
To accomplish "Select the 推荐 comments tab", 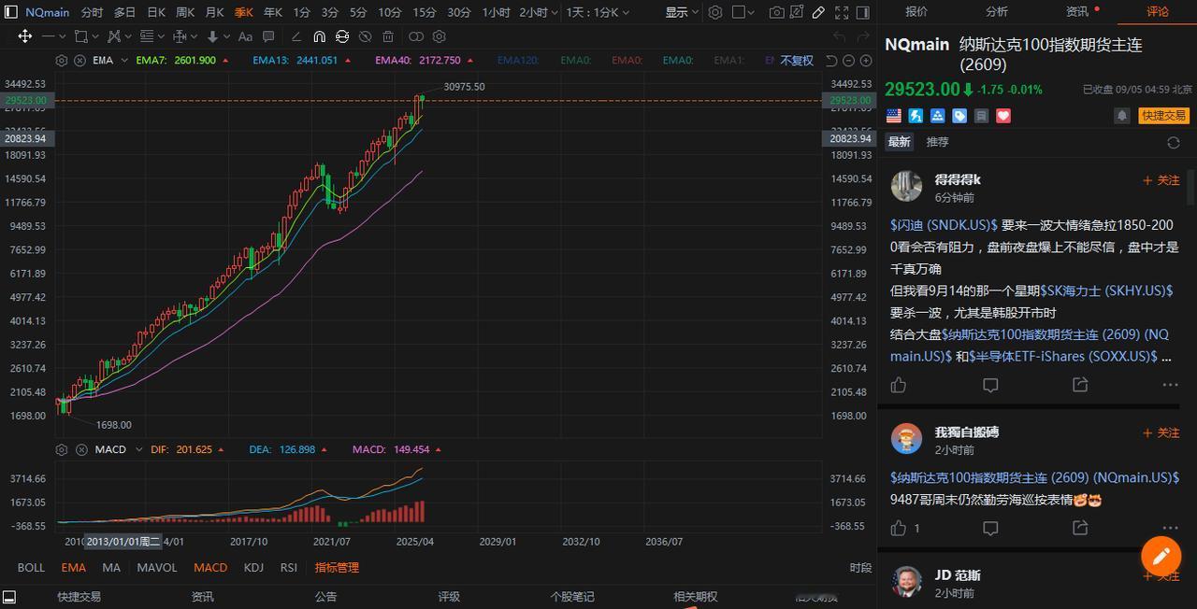I will coord(937,142).
